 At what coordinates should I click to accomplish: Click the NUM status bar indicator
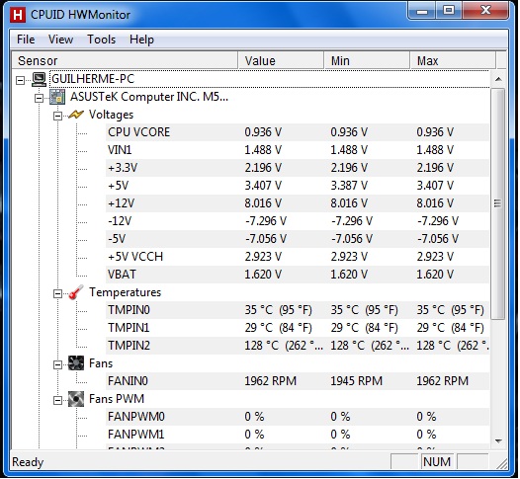(x=437, y=462)
